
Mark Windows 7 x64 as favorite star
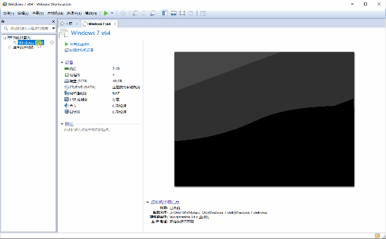(52, 42)
